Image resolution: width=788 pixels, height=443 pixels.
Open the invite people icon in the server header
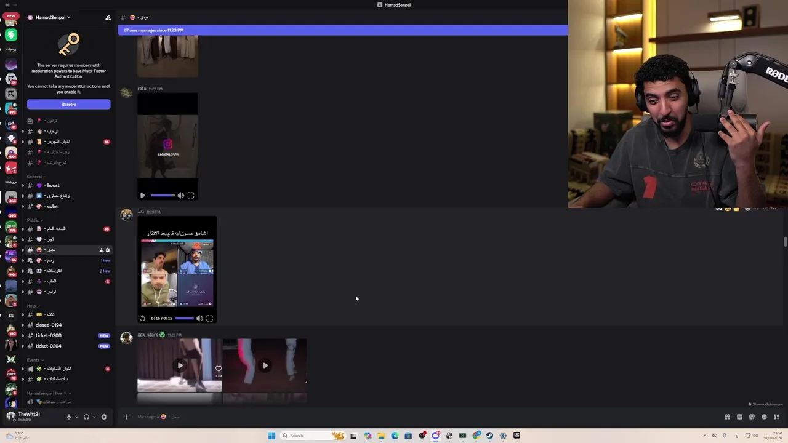coord(108,17)
